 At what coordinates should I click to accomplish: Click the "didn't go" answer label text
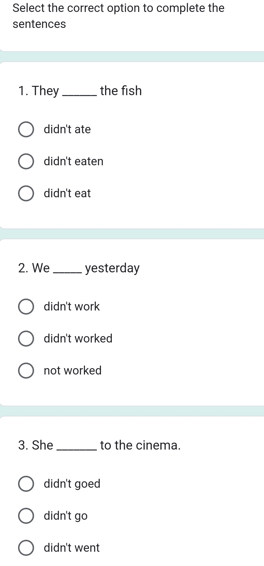[x=65, y=516]
